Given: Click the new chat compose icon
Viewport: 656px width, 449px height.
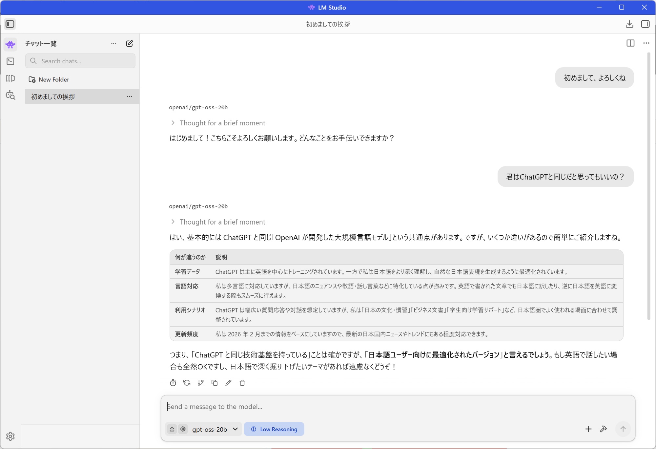Looking at the screenshot, I should pyautogui.click(x=129, y=43).
